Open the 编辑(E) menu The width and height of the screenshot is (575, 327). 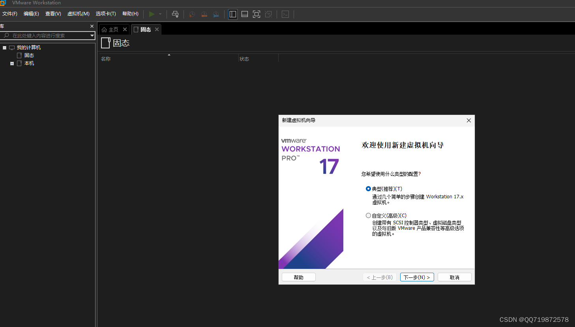tap(31, 14)
